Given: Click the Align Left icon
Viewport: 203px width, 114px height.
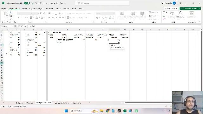Looking at the screenshot, I should tap(49, 18).
